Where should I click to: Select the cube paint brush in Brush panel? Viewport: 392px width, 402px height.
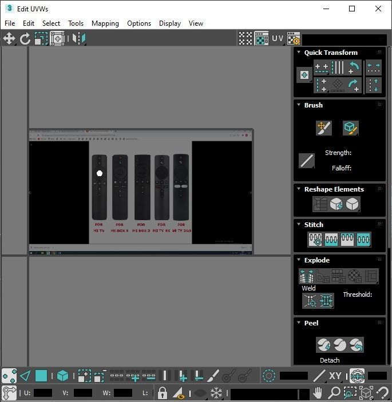(x=351, y=128)
